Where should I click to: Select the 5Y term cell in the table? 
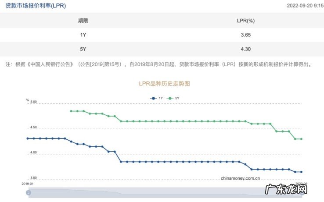click(x=83, y=49)
